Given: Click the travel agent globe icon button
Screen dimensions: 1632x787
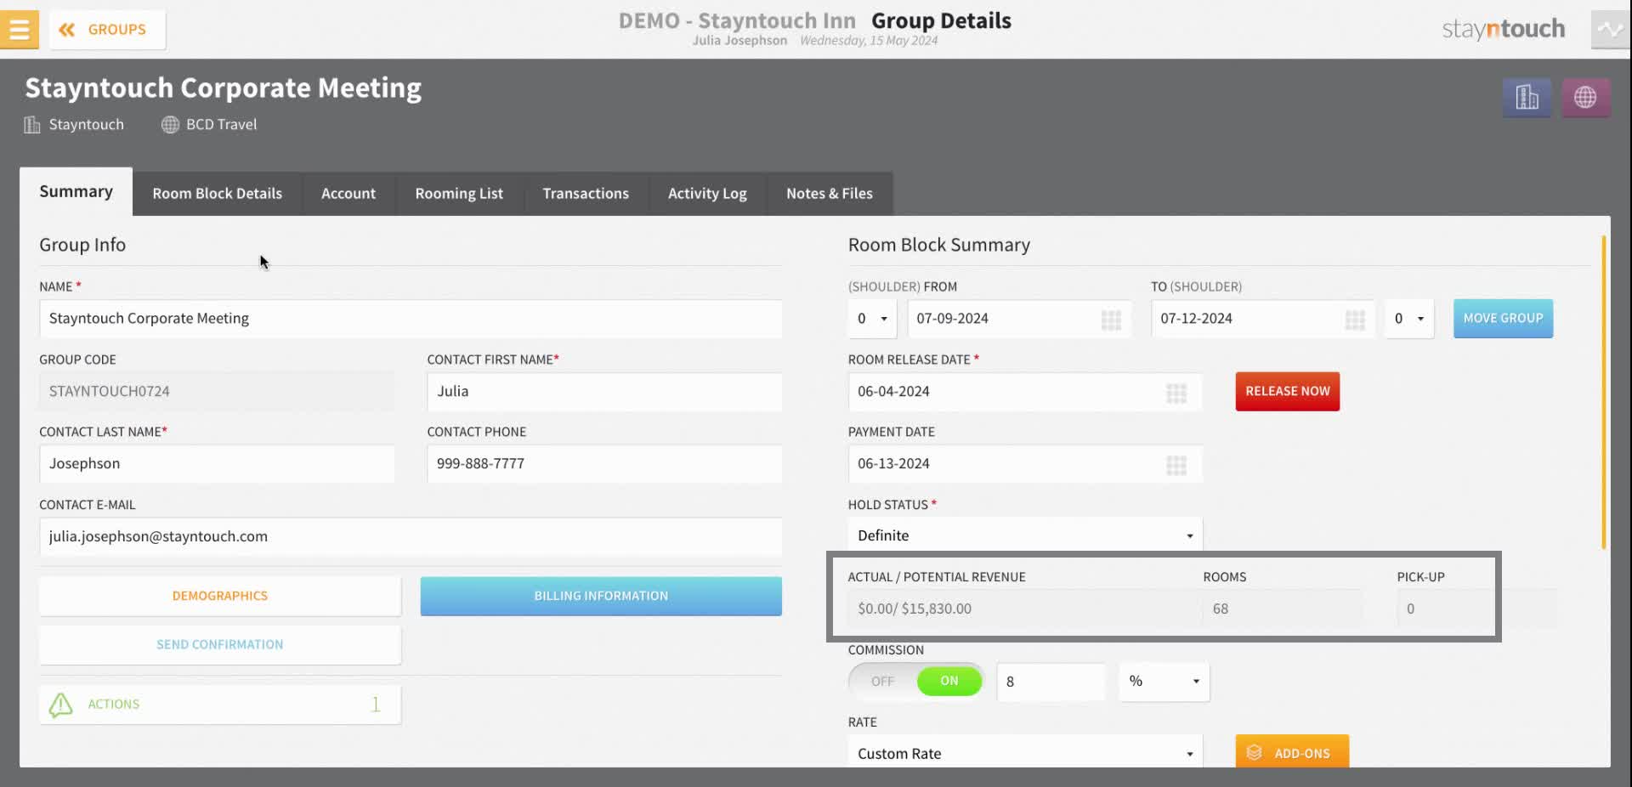Looking at the screenshot, I should pos(1585,98).
